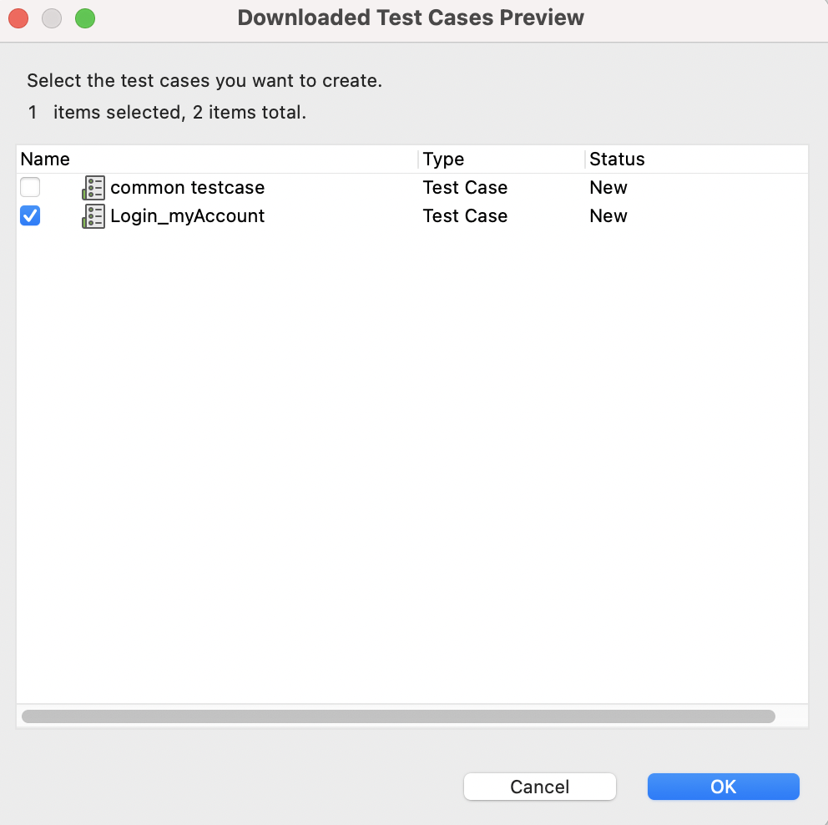This screenshot has height=825, width=828.
Task: Click Test Case type of common testcase
Action: point(465,187)
